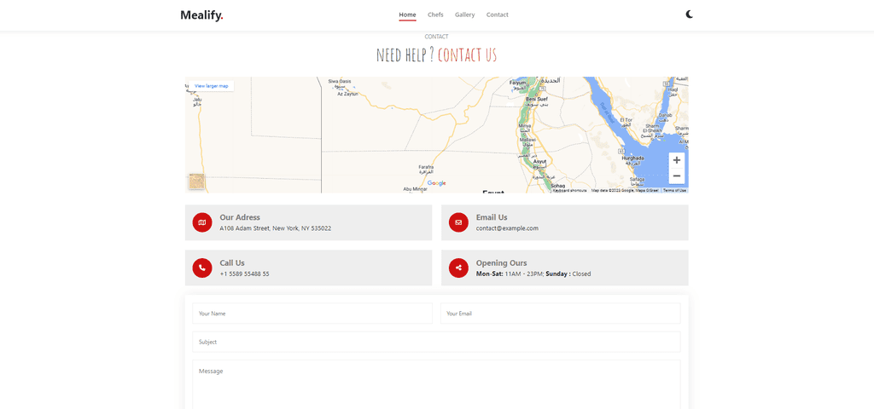Open the Home nav item
874x409 pixels.
[x=407, y=15]
